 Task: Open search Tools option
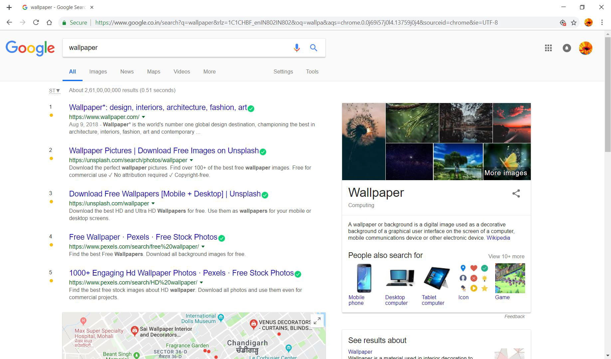coord(312,72)
